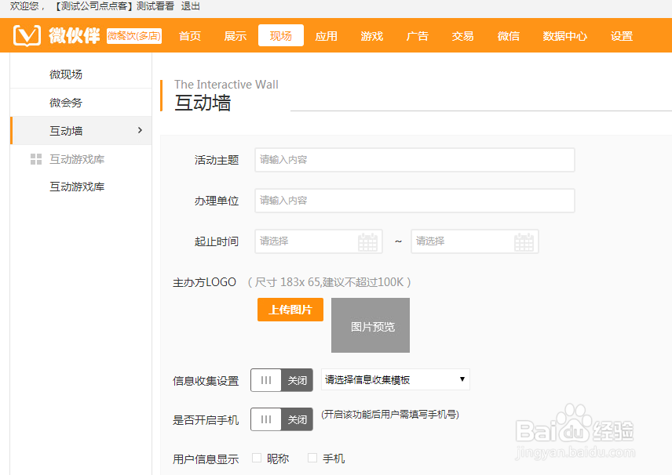672x475 pixels.
Task: Open the 数据中心 menu
Action: click(x=564, y=35)
